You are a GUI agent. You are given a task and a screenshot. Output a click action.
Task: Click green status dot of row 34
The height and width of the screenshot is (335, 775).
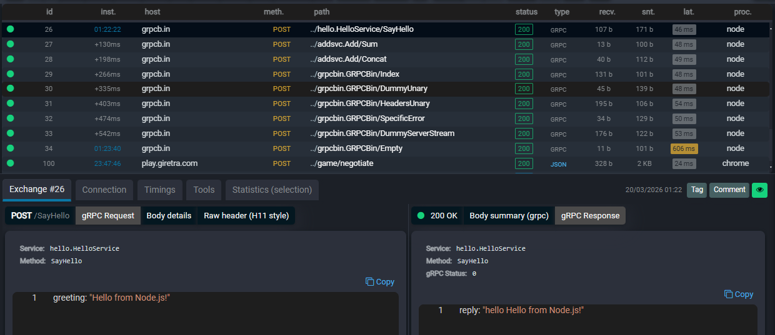pos(10,148)
